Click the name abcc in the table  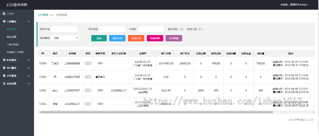coord(55,90)
